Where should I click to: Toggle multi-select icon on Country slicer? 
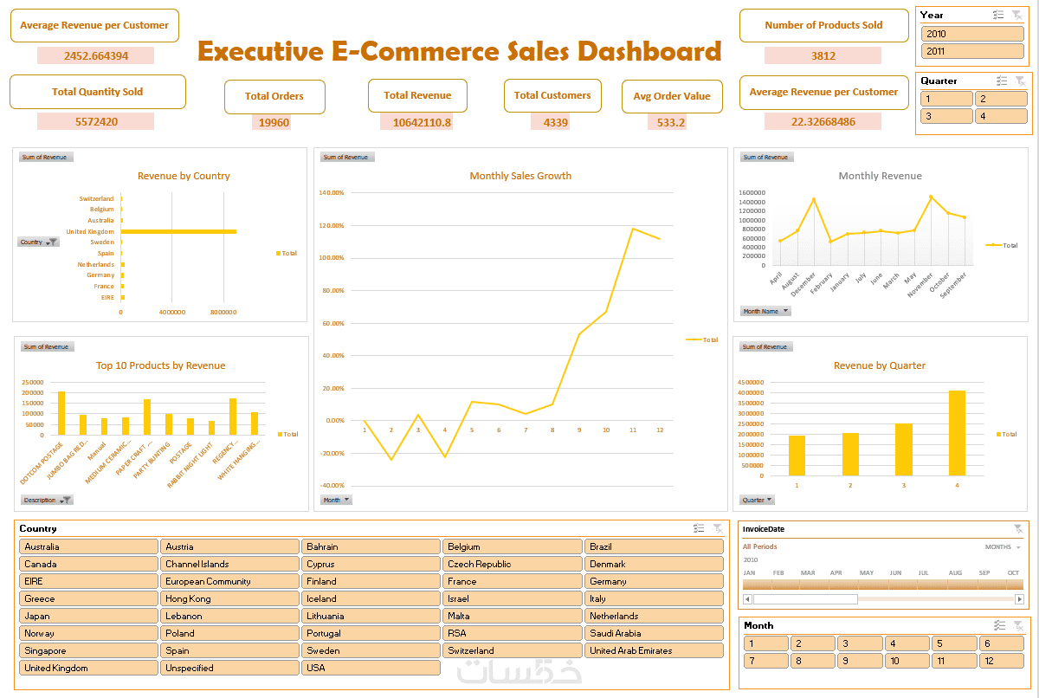click(x=699, y=528)
